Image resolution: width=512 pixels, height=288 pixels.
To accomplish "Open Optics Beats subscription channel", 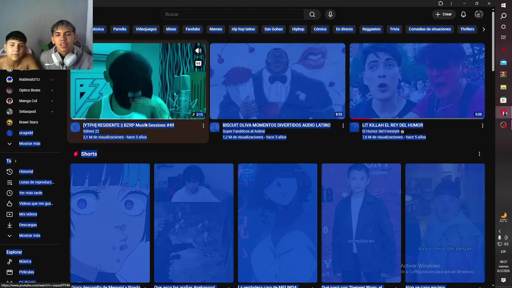I will tap(30, 90).
